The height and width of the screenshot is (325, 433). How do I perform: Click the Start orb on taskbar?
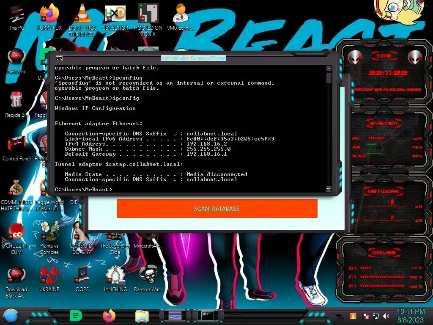[x=11, y=316]
